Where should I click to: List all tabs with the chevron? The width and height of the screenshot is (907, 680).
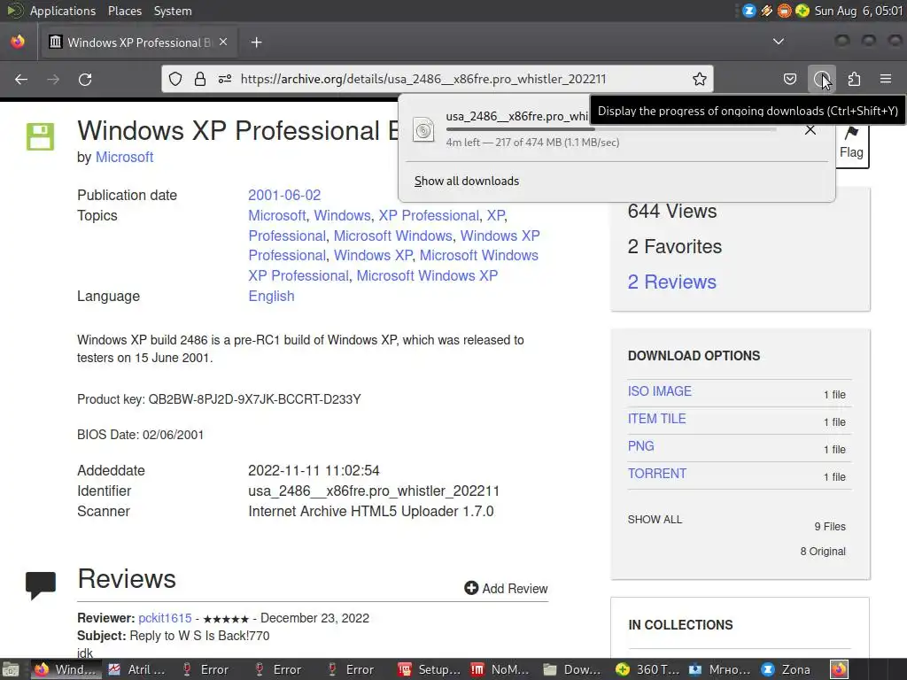coord(779,42)
